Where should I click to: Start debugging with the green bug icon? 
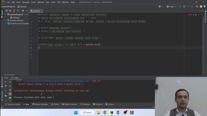pyautogui.click(x=184, y=6)
